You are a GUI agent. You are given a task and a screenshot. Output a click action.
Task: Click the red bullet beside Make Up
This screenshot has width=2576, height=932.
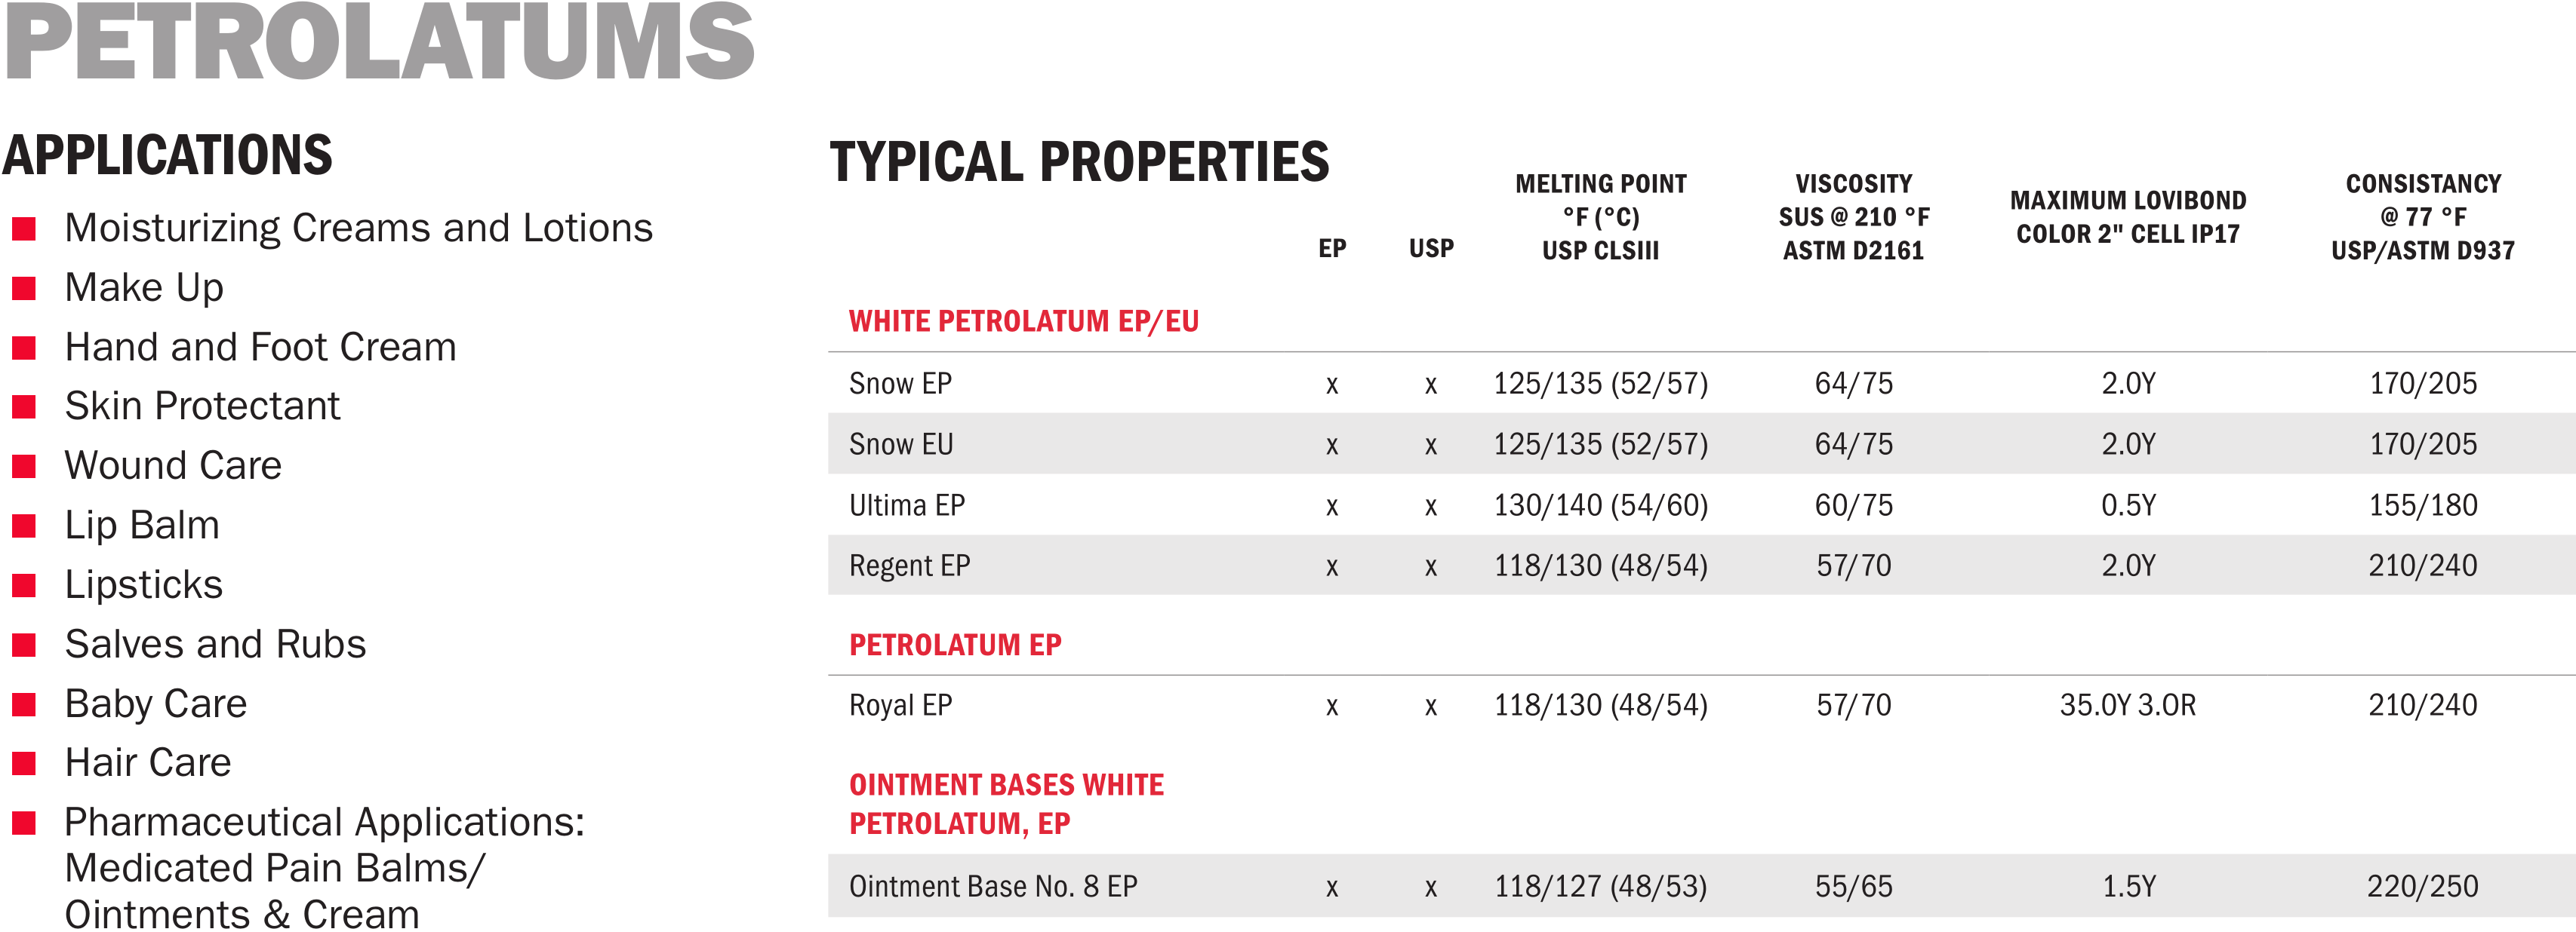(24, 289)
